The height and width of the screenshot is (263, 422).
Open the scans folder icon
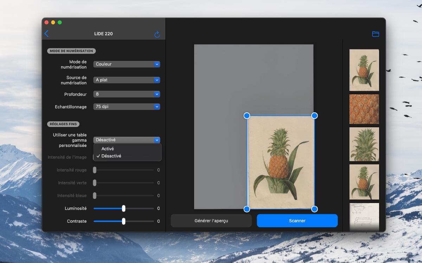click(x=376, y=34)
